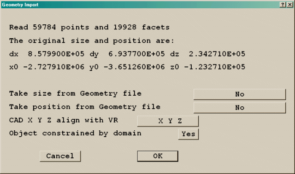Select the dy value 6.937700E+05
Image resolution: width=295 pixels, height=174 pixels.
coord(136,54)
